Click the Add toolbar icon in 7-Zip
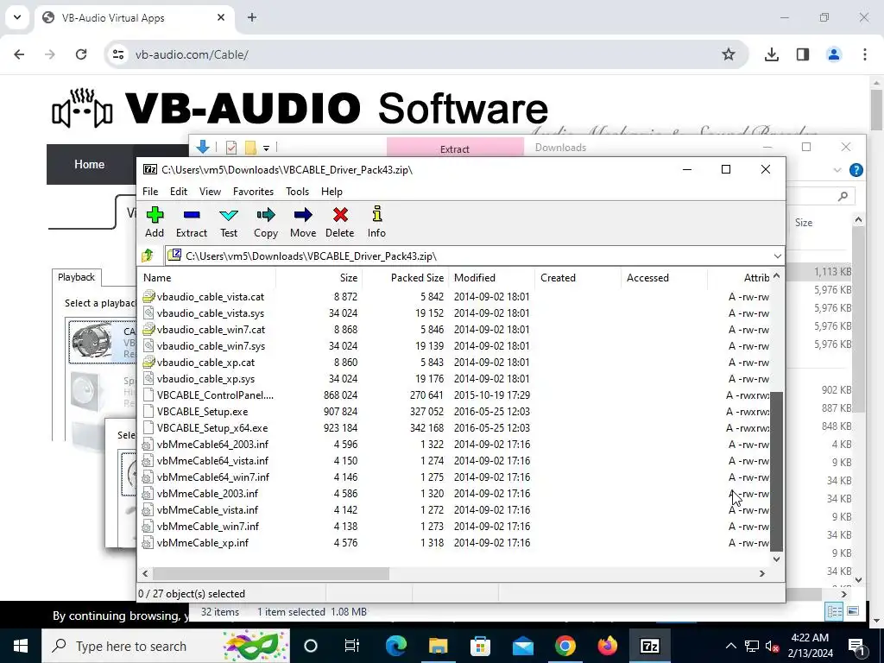The width and height of the screenshot is (884, 663). coord(155,222)
